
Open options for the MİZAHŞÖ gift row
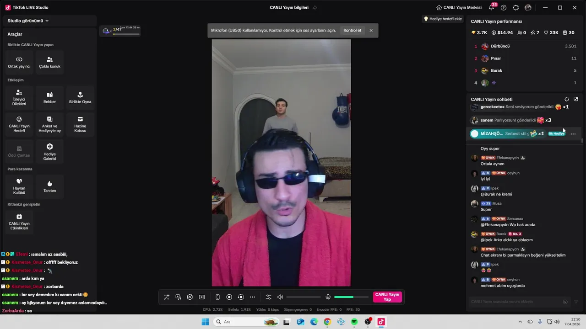[x=573, y=134]
